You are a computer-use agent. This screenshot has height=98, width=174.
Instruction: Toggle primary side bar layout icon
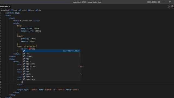click(x=148, y=2)
